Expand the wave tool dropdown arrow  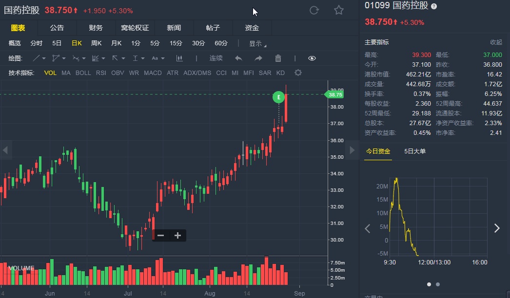(x=83, y=58)
